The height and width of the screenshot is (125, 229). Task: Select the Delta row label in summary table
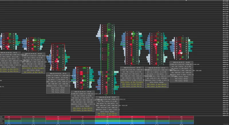click(2, 119)
